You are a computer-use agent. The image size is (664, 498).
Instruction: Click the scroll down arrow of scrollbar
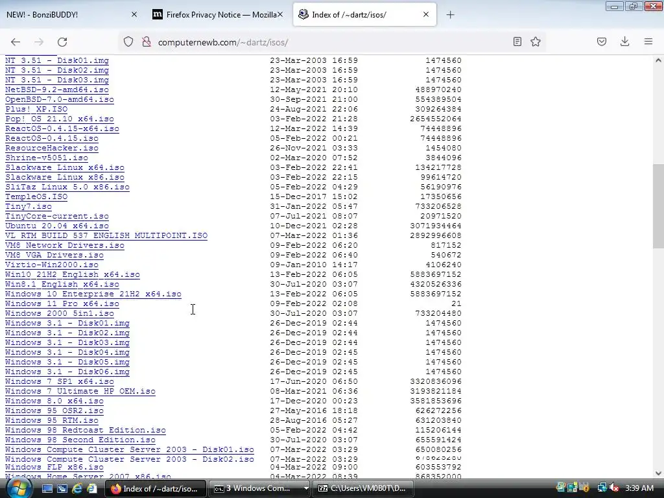click(x=658, y=473)
